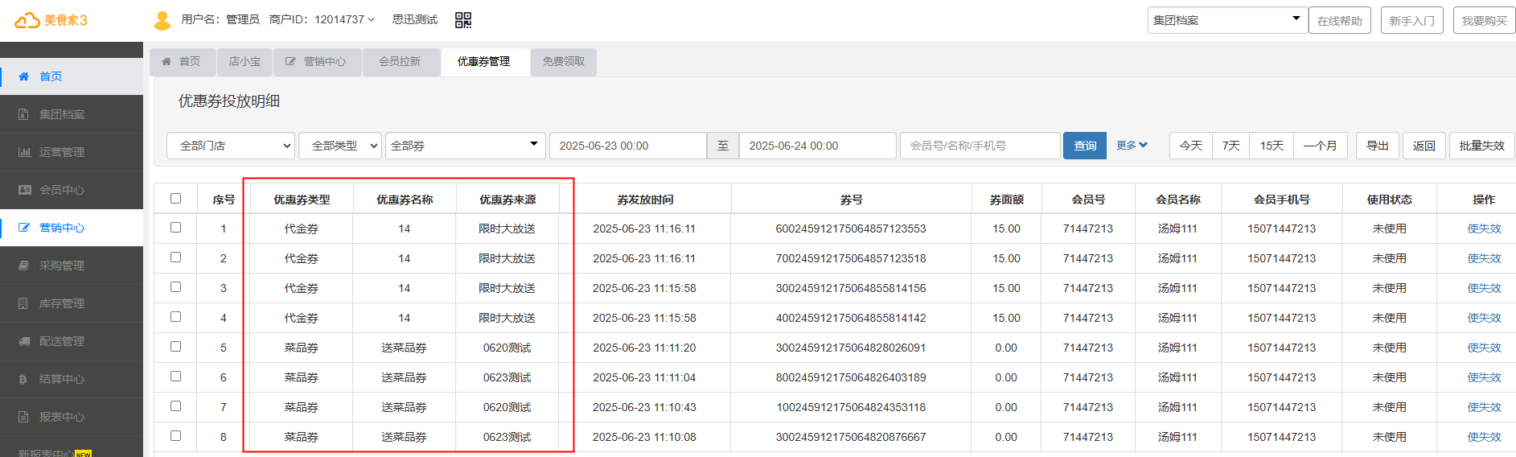
Task: Click the 批量失效 button
Action: [x=1482, y=146]
